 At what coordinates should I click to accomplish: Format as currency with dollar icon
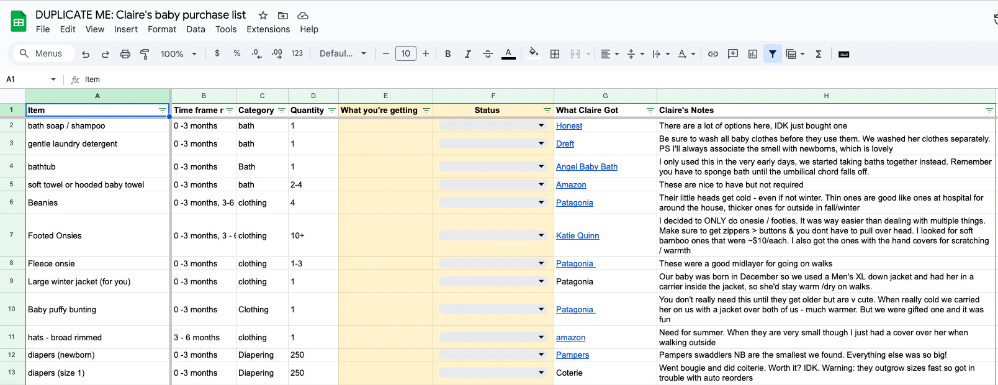[217, 53]
